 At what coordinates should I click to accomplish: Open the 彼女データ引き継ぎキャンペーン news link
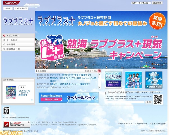tap(70, 84)
